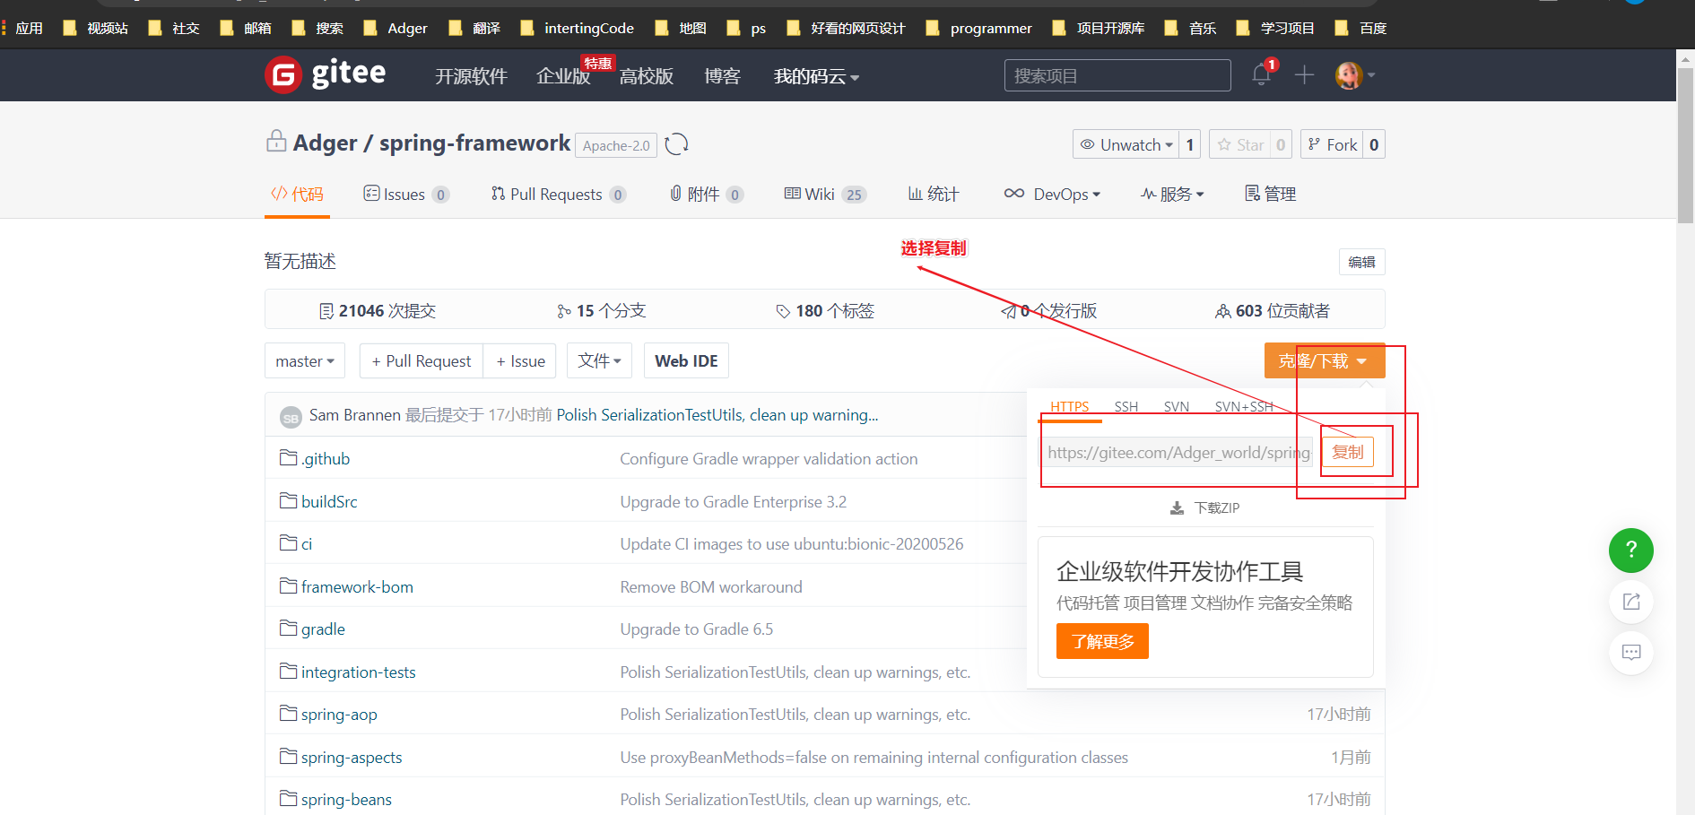Open the Pull Requests tab
Image resolution: width=1695 pixels, height=815 pixels.
pyautogui.click(x=558, y=194)
